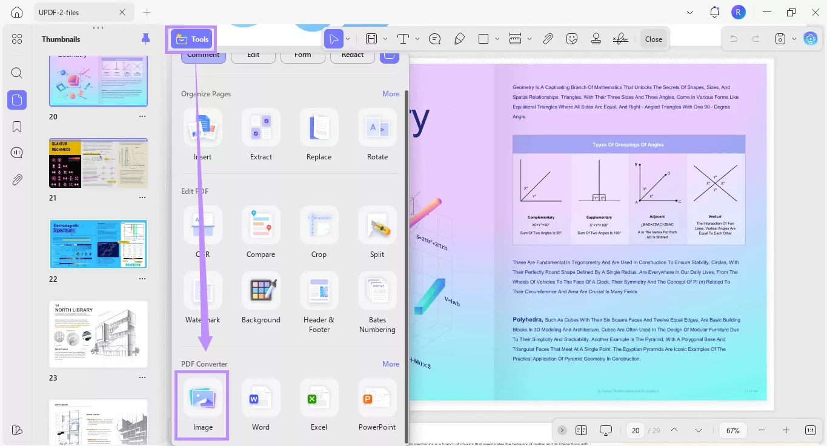Open the Image converter tool

(202, 404)
